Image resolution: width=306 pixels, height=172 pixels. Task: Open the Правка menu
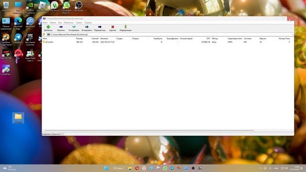[x=53, y=22]
